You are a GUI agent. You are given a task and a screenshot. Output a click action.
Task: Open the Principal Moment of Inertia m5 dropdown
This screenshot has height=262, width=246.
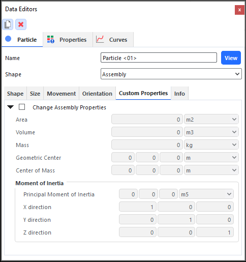point(206,194)
